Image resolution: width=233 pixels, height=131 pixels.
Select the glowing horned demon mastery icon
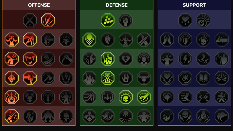pyautogui.click(x=12, y=40)
